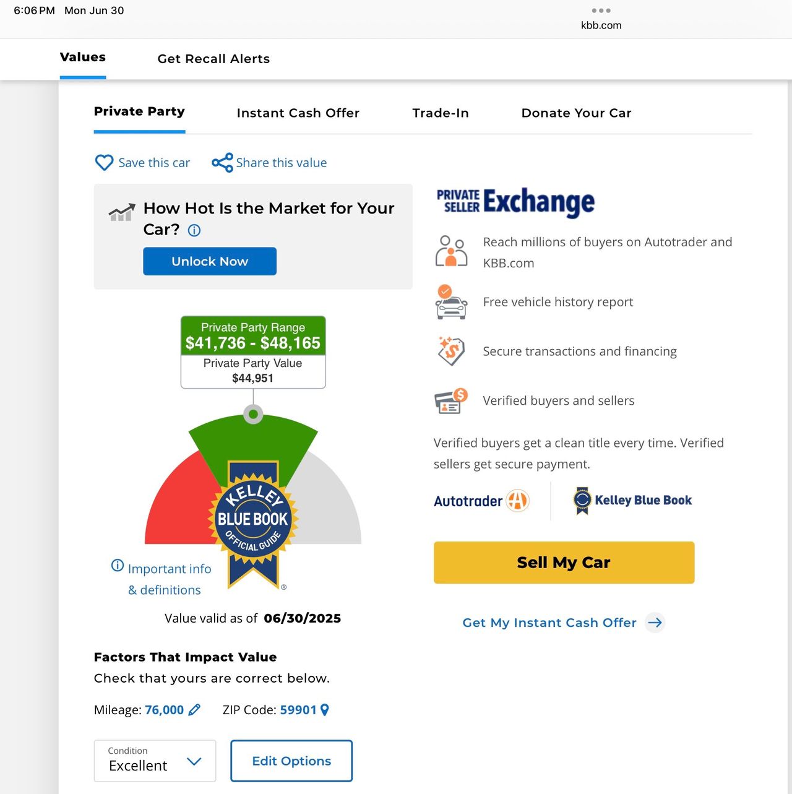Image resolution: width=792 pixels, height=794 pixels.
Task: Click the yellow Sell My Car button
Action: [564, 563]
